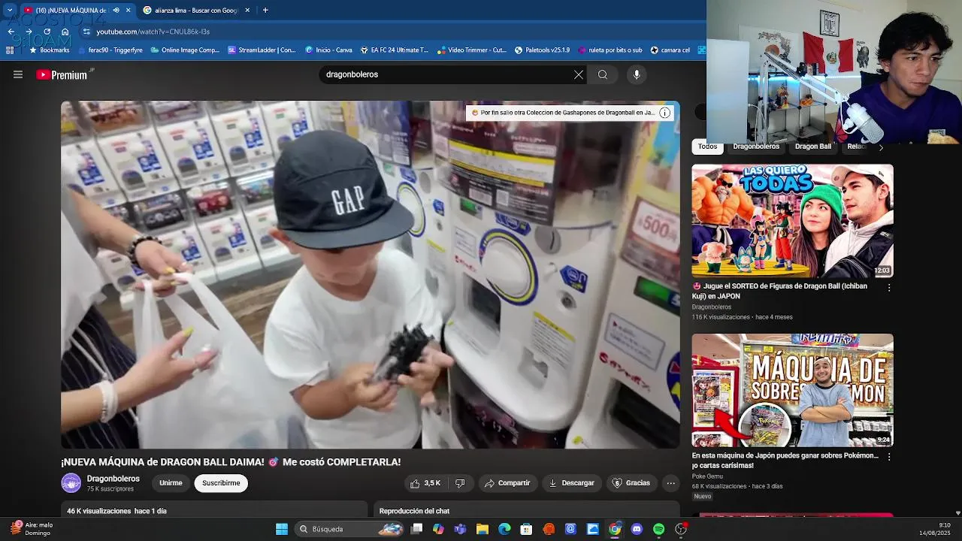Screen dimensions: 962x541
Task: Open File Explorer from the taskbar
Action: [x=483, y=529]
